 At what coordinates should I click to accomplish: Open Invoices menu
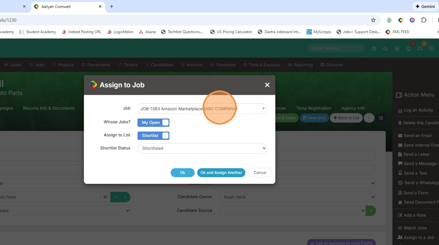(192, 65)
